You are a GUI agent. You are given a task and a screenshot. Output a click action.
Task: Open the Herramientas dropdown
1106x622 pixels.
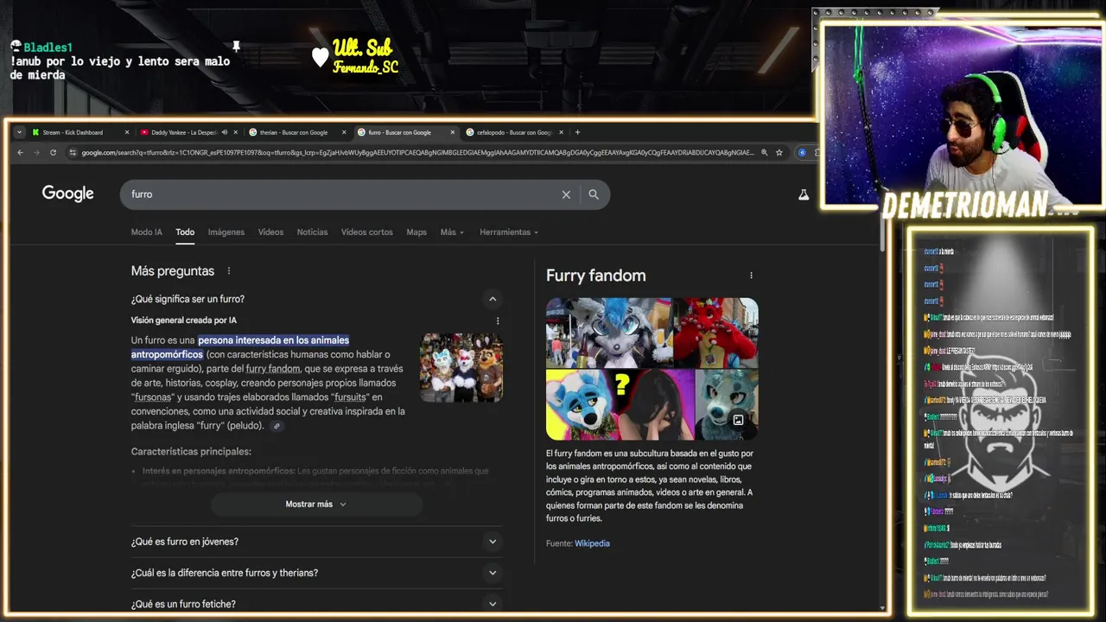(509, 232)
